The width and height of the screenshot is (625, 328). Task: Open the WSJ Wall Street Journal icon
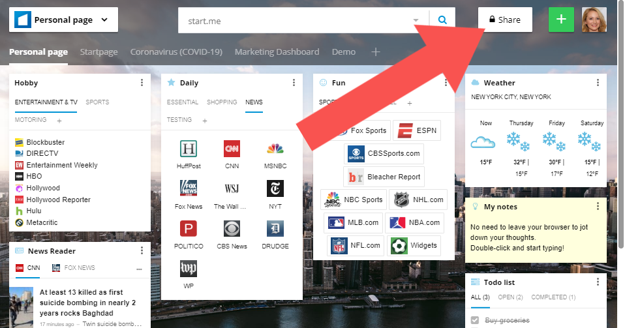[232, 188]
